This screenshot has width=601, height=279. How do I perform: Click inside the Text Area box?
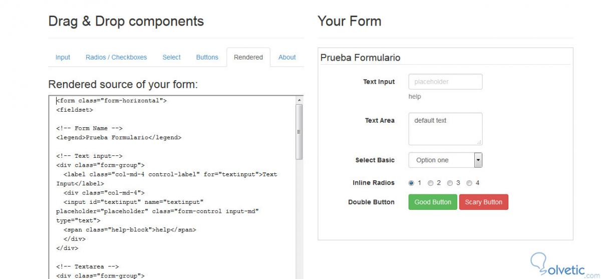coord(445,129)
